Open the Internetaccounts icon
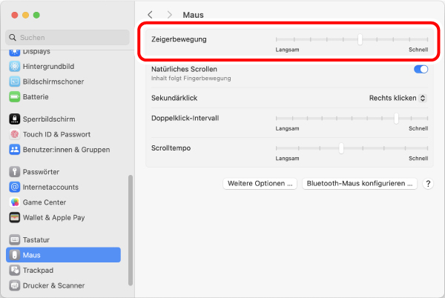Viewport: 445px width, 298px height. [15, 187]
